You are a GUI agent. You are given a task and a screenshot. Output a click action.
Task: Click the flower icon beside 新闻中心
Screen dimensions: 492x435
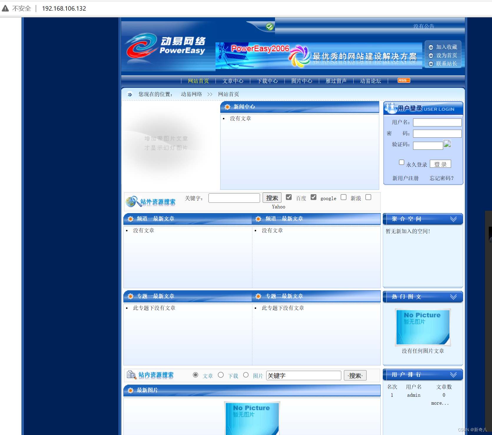click(227, 107)
